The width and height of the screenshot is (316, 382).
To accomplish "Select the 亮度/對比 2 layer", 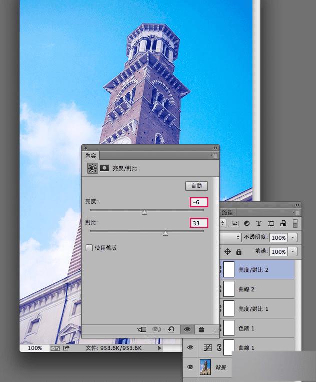I will point(257,270).
